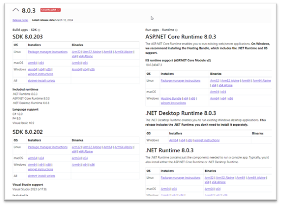Download .NET Runtime macOS x64 installer

(174, 189)
